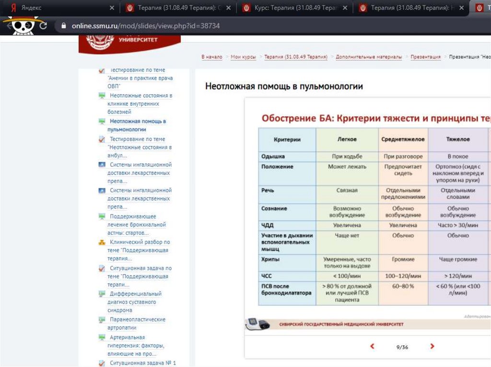Open 'Клинический разбор по теме' item

coord(139,250)
